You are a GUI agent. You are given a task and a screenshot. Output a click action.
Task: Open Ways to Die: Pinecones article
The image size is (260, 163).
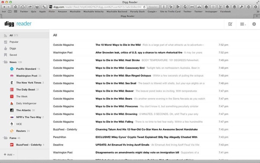coord(117,106)
